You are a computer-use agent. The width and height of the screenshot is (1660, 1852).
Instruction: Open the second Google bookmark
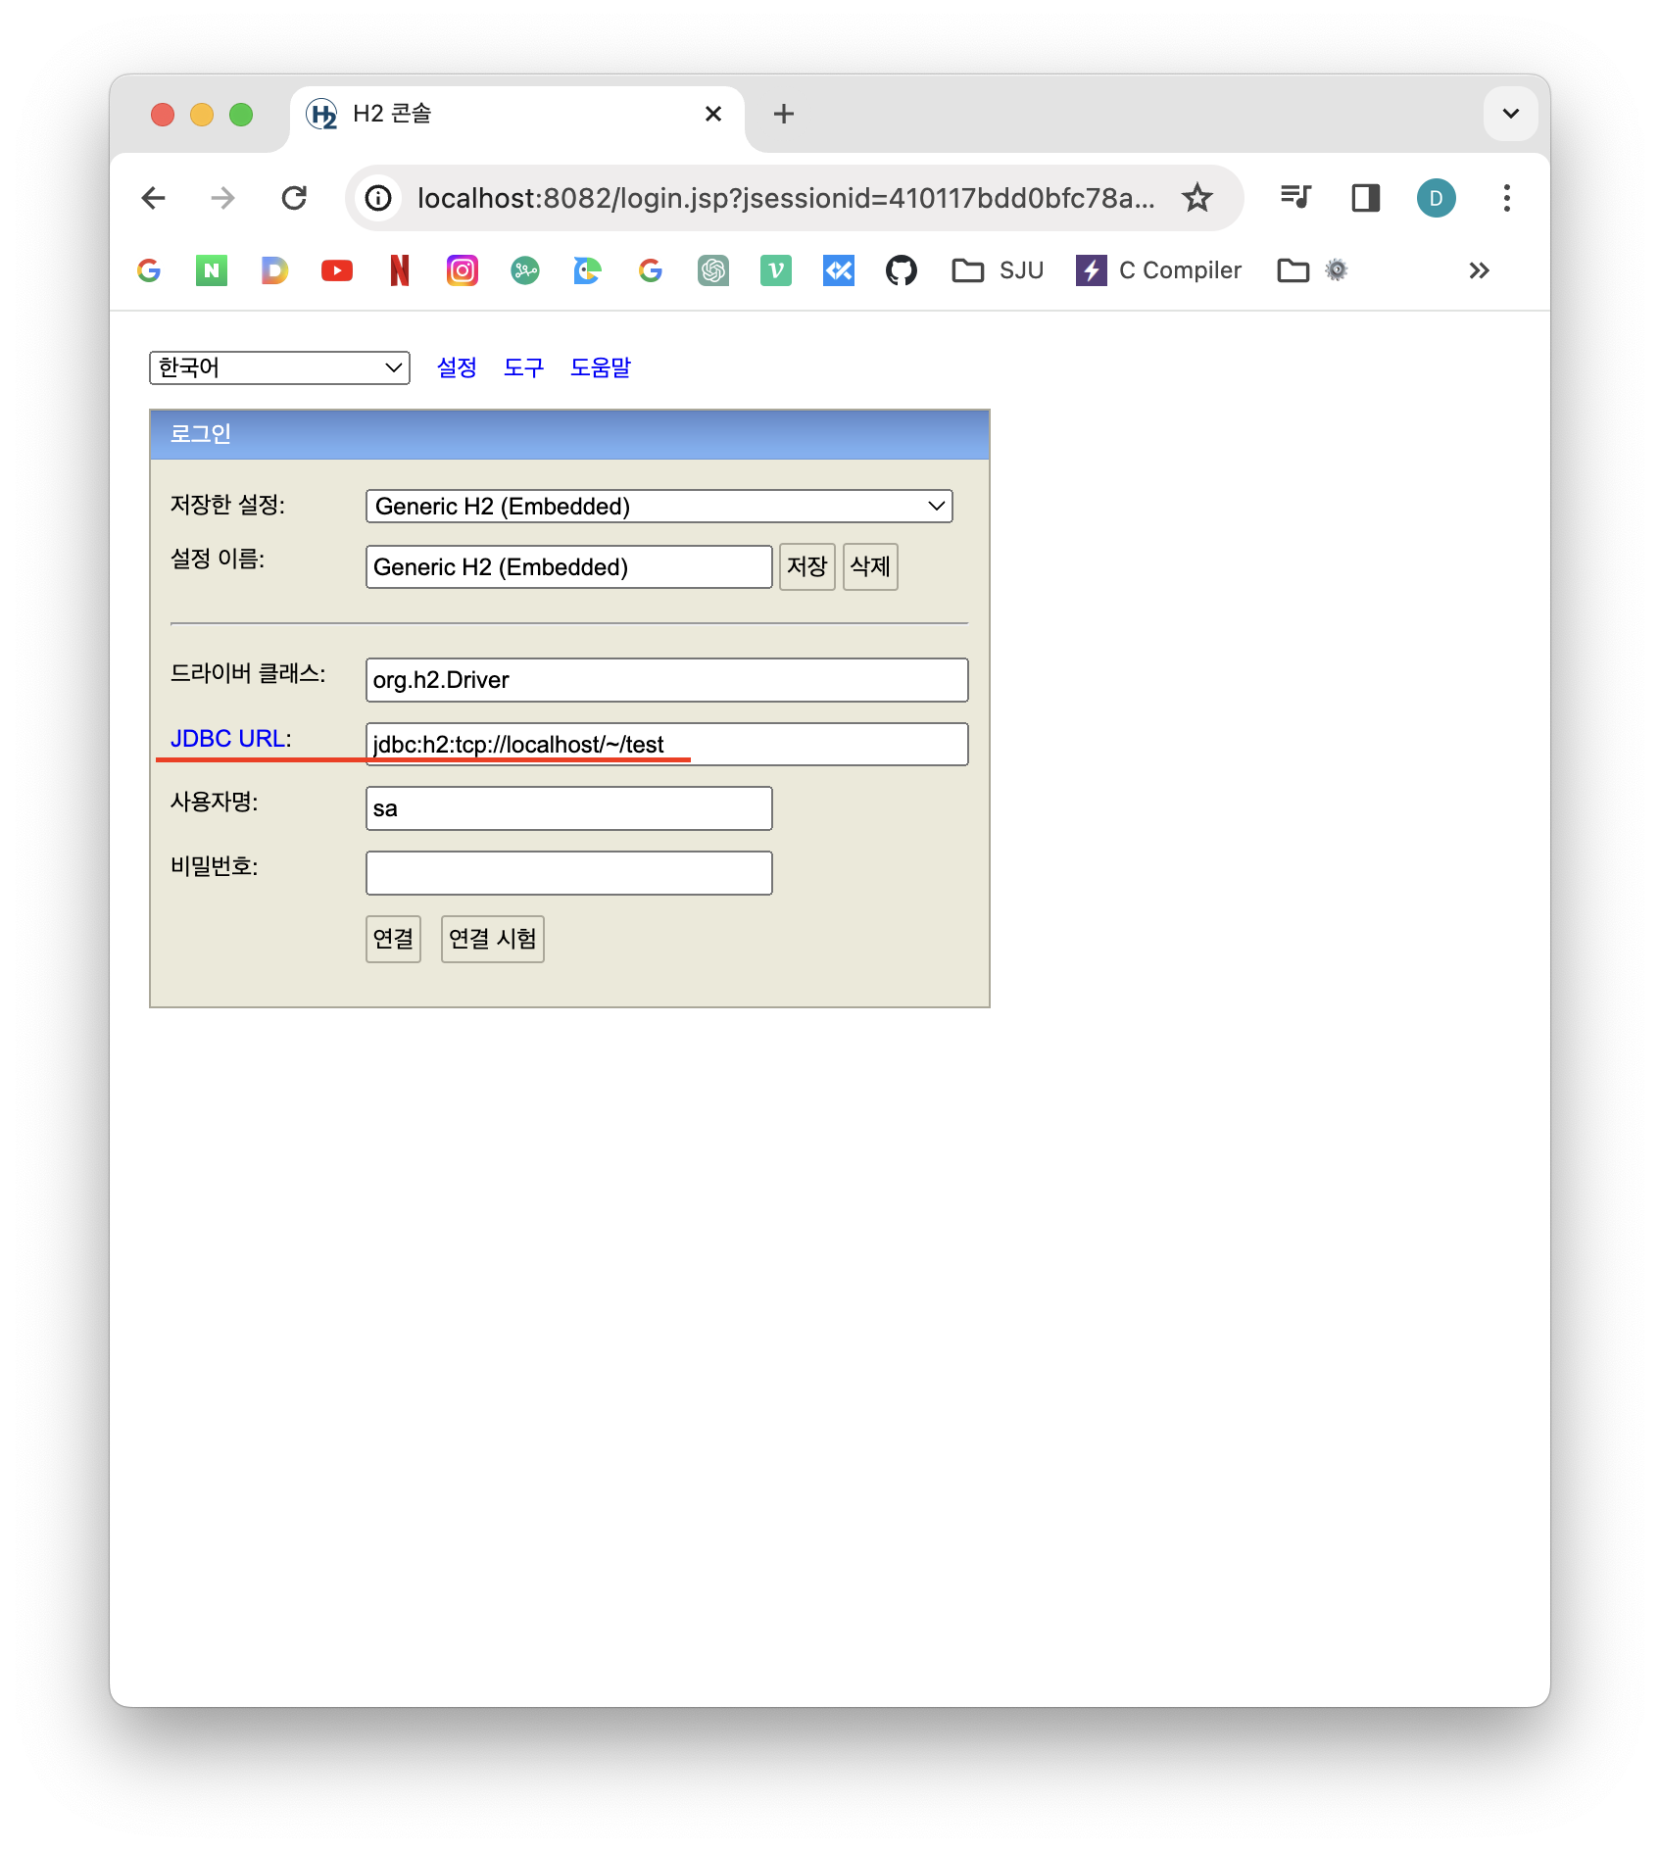tap(651, 270)
